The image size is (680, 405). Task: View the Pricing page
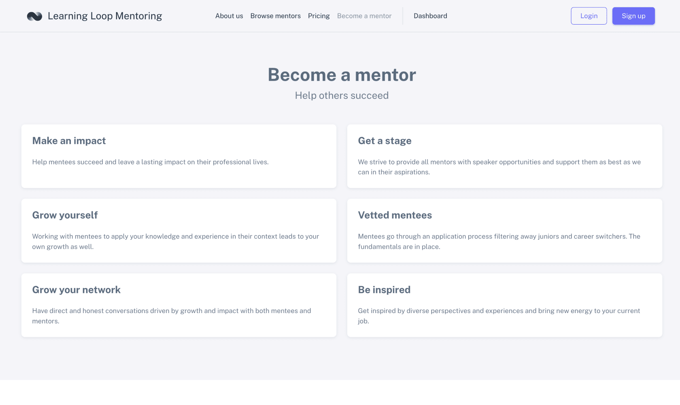pyautogui.click(x=319, y=16)
